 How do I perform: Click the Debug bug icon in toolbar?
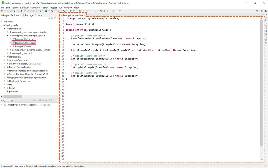coord(40,11)
